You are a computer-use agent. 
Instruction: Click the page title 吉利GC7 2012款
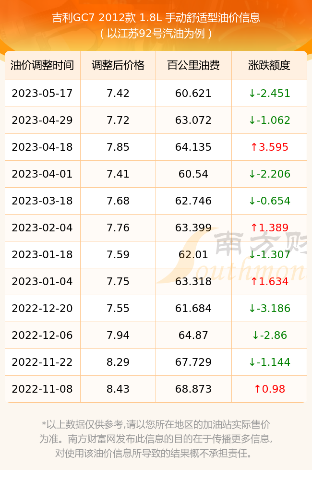(x=94, y=17)
